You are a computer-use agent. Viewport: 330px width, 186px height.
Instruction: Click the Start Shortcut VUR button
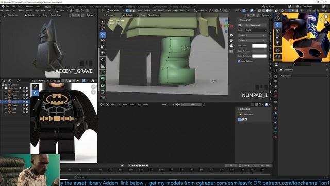252,25
